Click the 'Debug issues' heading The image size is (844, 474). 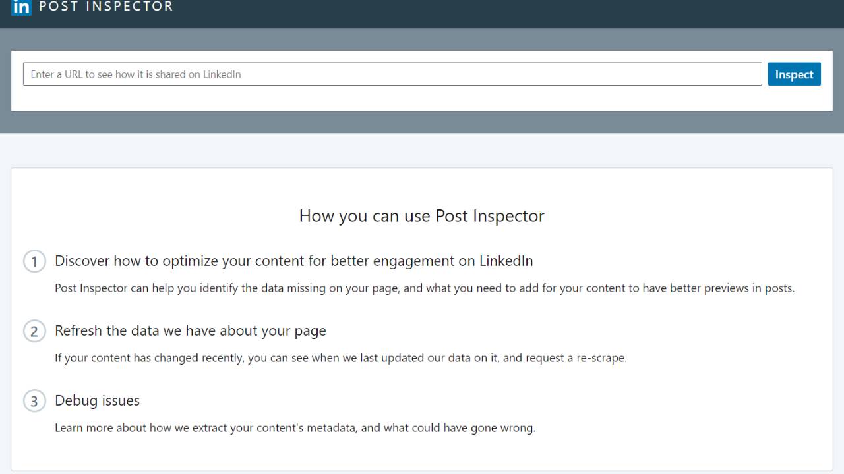97,400
